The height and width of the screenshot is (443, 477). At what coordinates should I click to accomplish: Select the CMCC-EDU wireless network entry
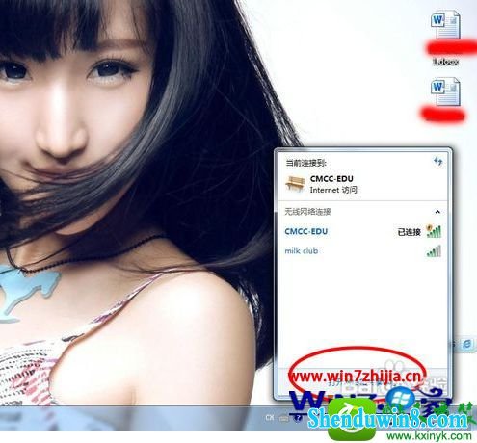363,231
